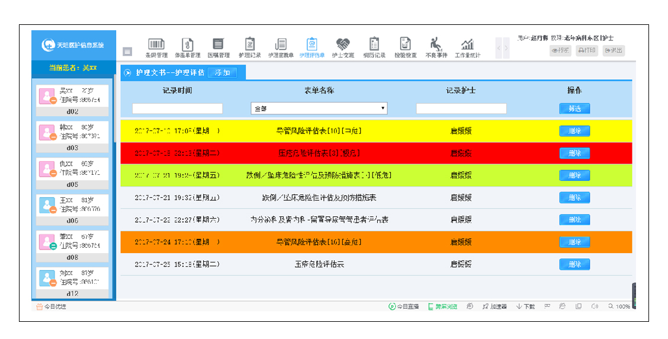Open 护士交班 handshake icon
Image resolution: width=668 pixels, height=339 pixels.
(343, 44)
